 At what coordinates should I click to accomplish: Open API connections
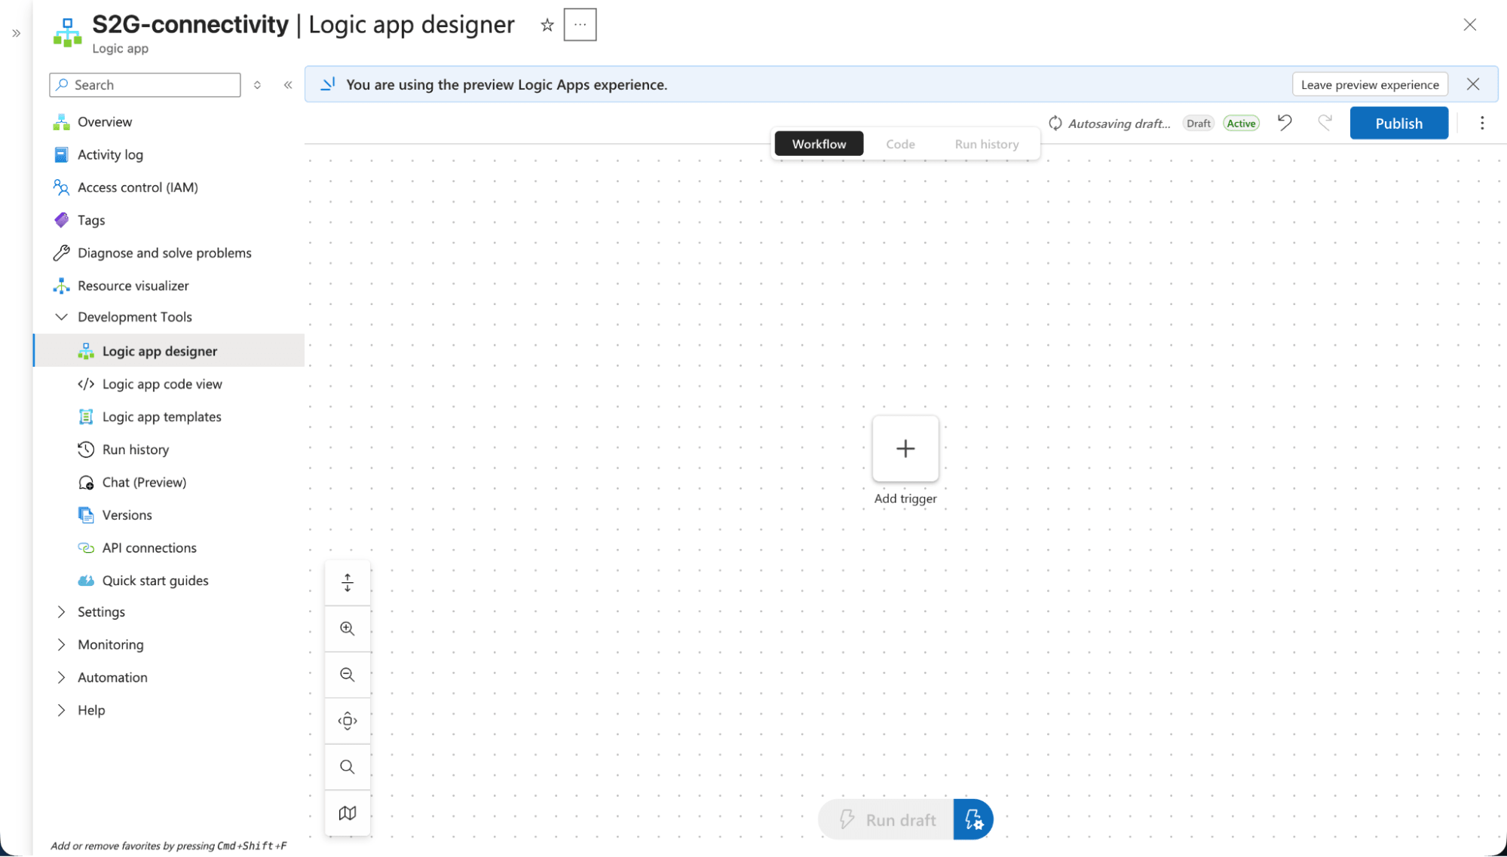pos(149,547)
